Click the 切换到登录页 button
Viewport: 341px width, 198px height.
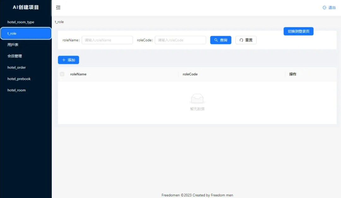[298, 31]
